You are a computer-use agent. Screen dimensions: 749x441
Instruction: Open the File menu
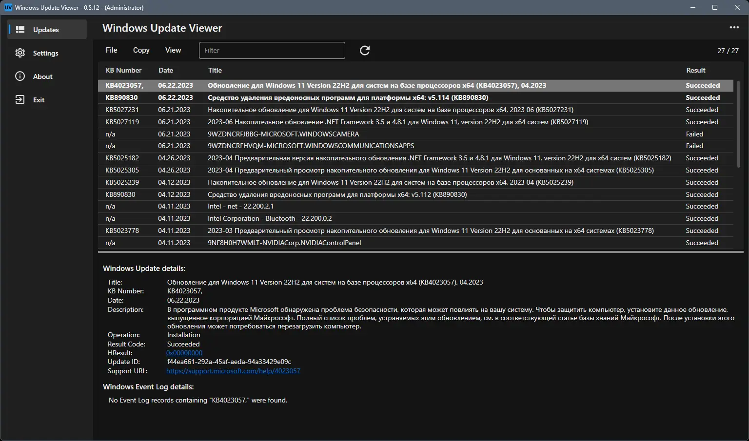(x=111, y=50)
